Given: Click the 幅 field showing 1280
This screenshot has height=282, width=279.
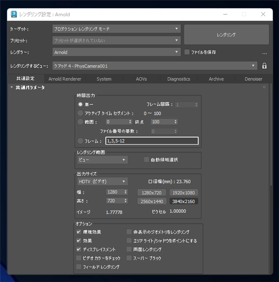Looking at the screenshot, I should pyautogui.click(x=115, y=192).
